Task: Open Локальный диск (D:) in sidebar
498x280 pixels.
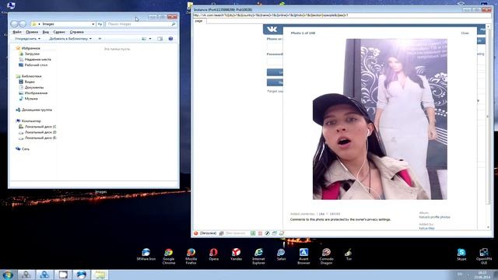Action: point(40,132)
